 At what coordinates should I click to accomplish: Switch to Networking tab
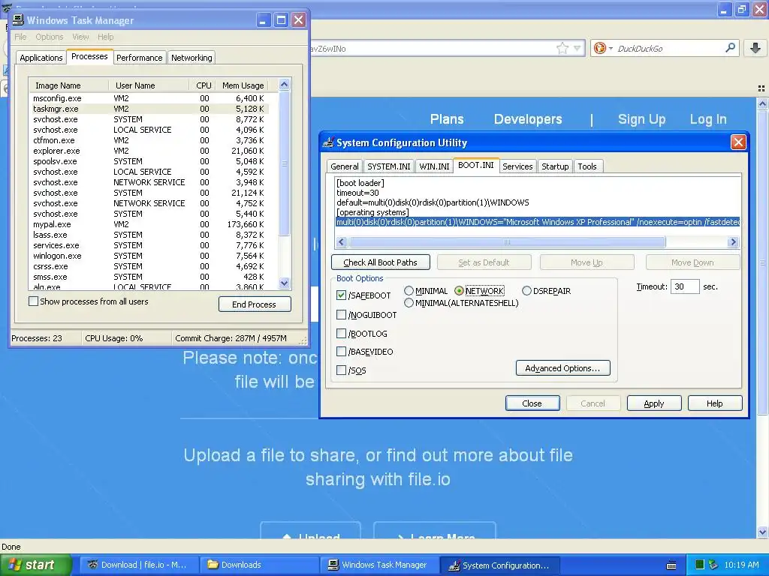[191, 58]
